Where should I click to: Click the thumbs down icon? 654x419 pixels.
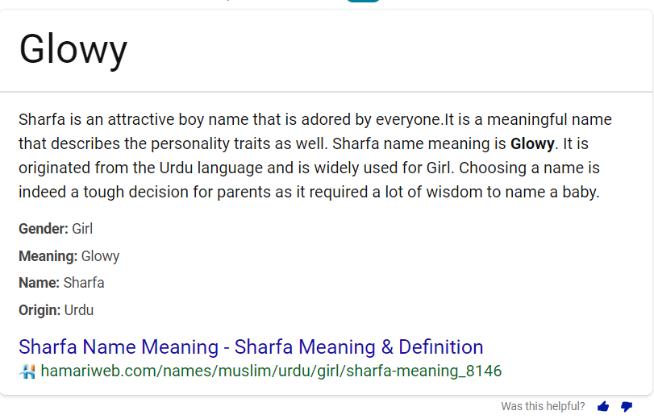pos(627,407)
